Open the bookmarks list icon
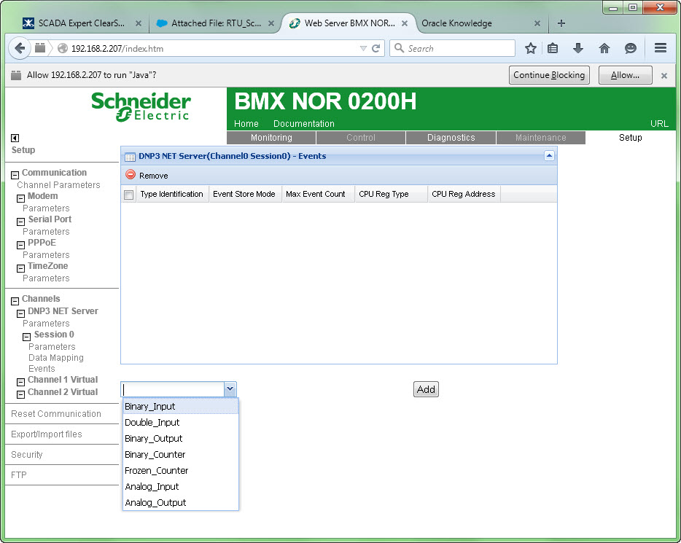Viewport: 681px width, 543px height. [x=553, y=48]
